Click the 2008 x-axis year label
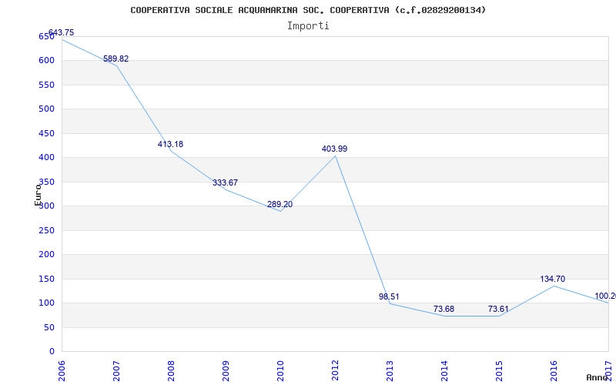 click(x=171, y=370)
